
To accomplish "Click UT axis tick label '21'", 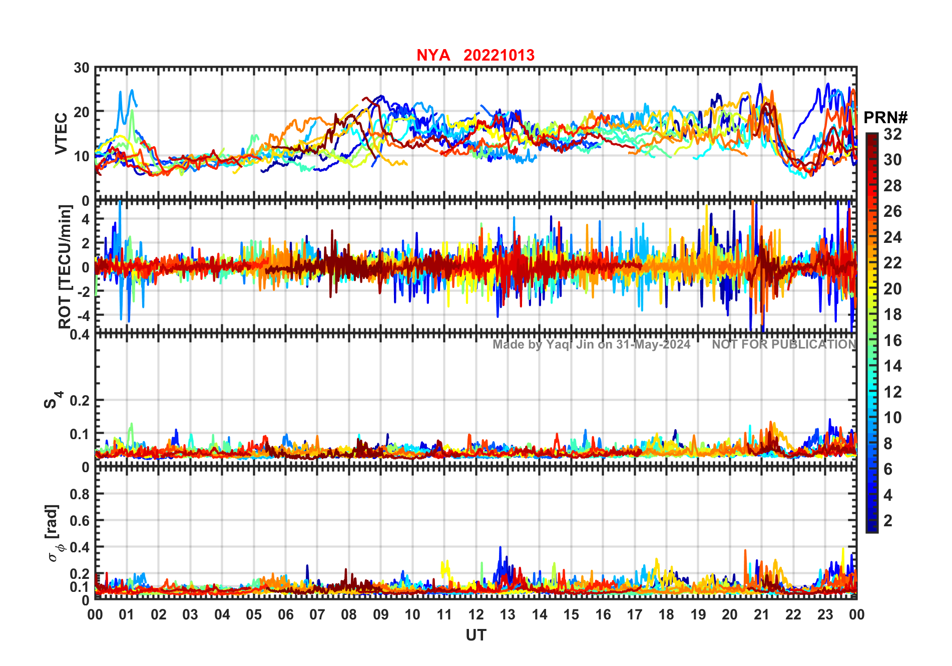I will 762,614.
